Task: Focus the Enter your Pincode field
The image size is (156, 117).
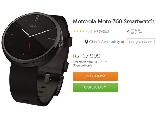Action: (x=141, y=42)
